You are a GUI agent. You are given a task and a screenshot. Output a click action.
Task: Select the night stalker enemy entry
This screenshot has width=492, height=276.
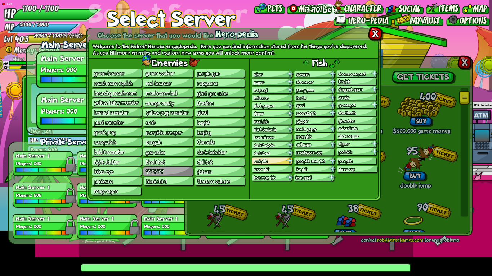pos(116,162)
